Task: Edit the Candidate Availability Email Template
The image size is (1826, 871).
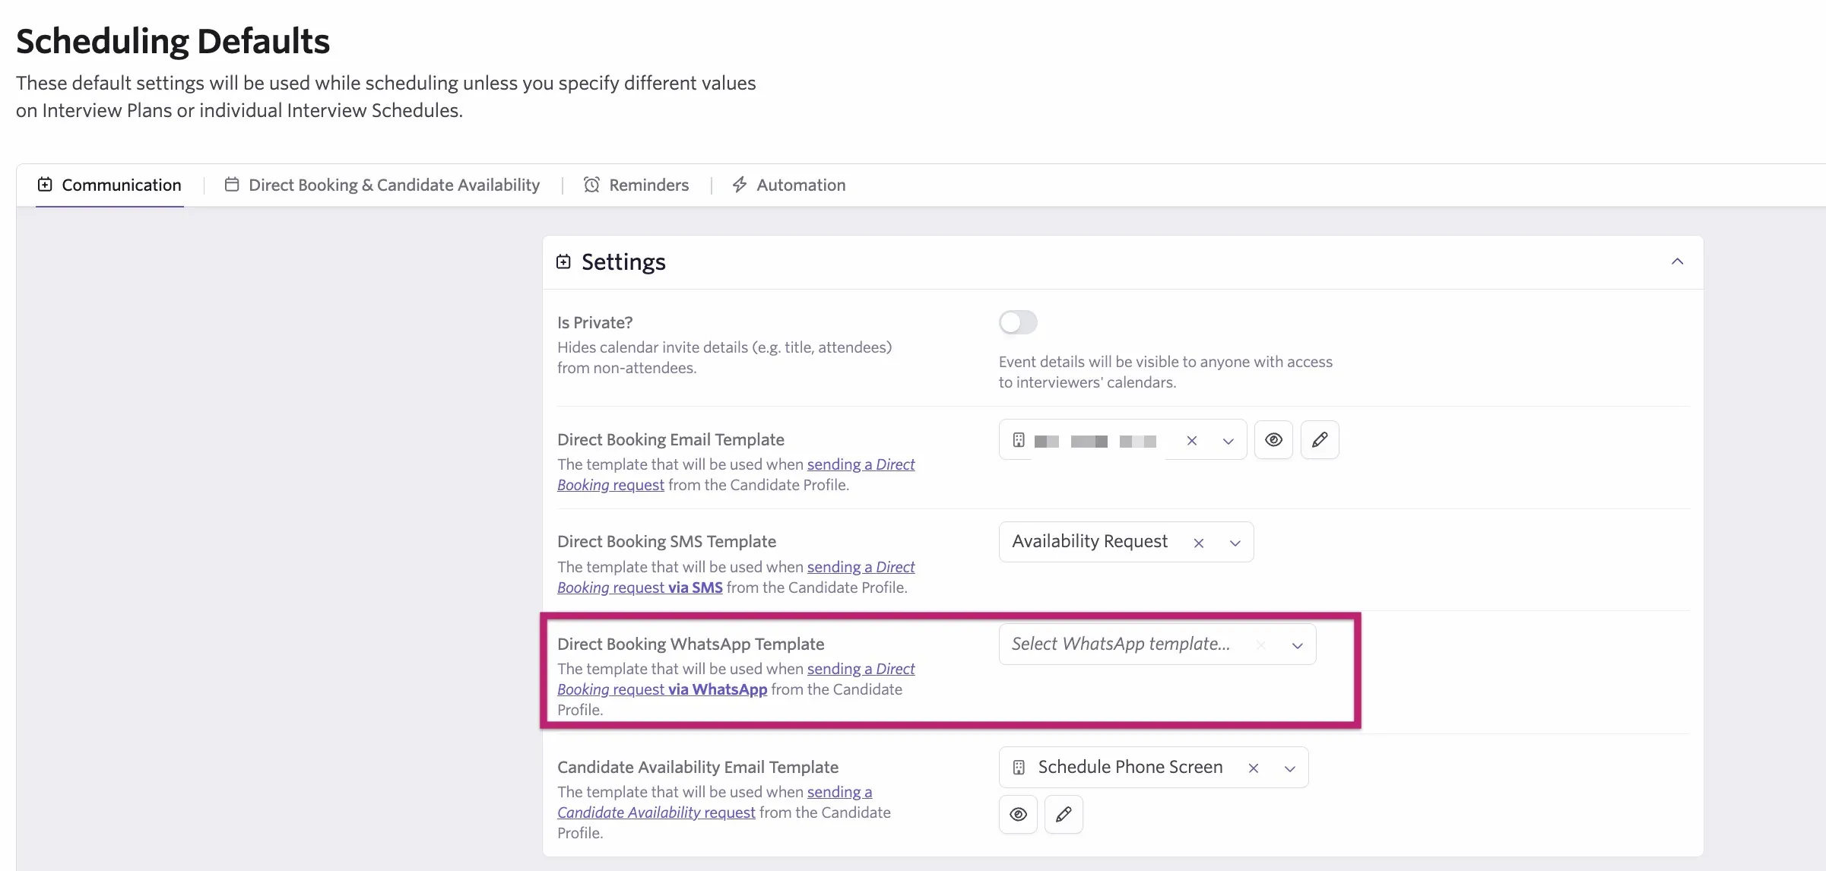Action: pos(1064,814)
